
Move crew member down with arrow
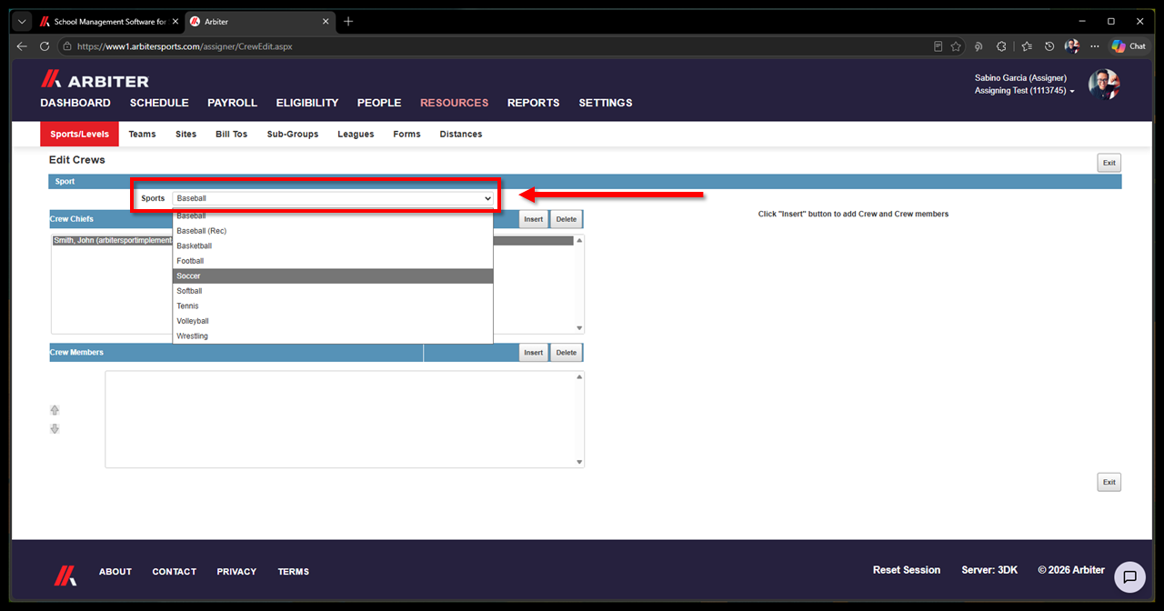click(x=55, y=428)
